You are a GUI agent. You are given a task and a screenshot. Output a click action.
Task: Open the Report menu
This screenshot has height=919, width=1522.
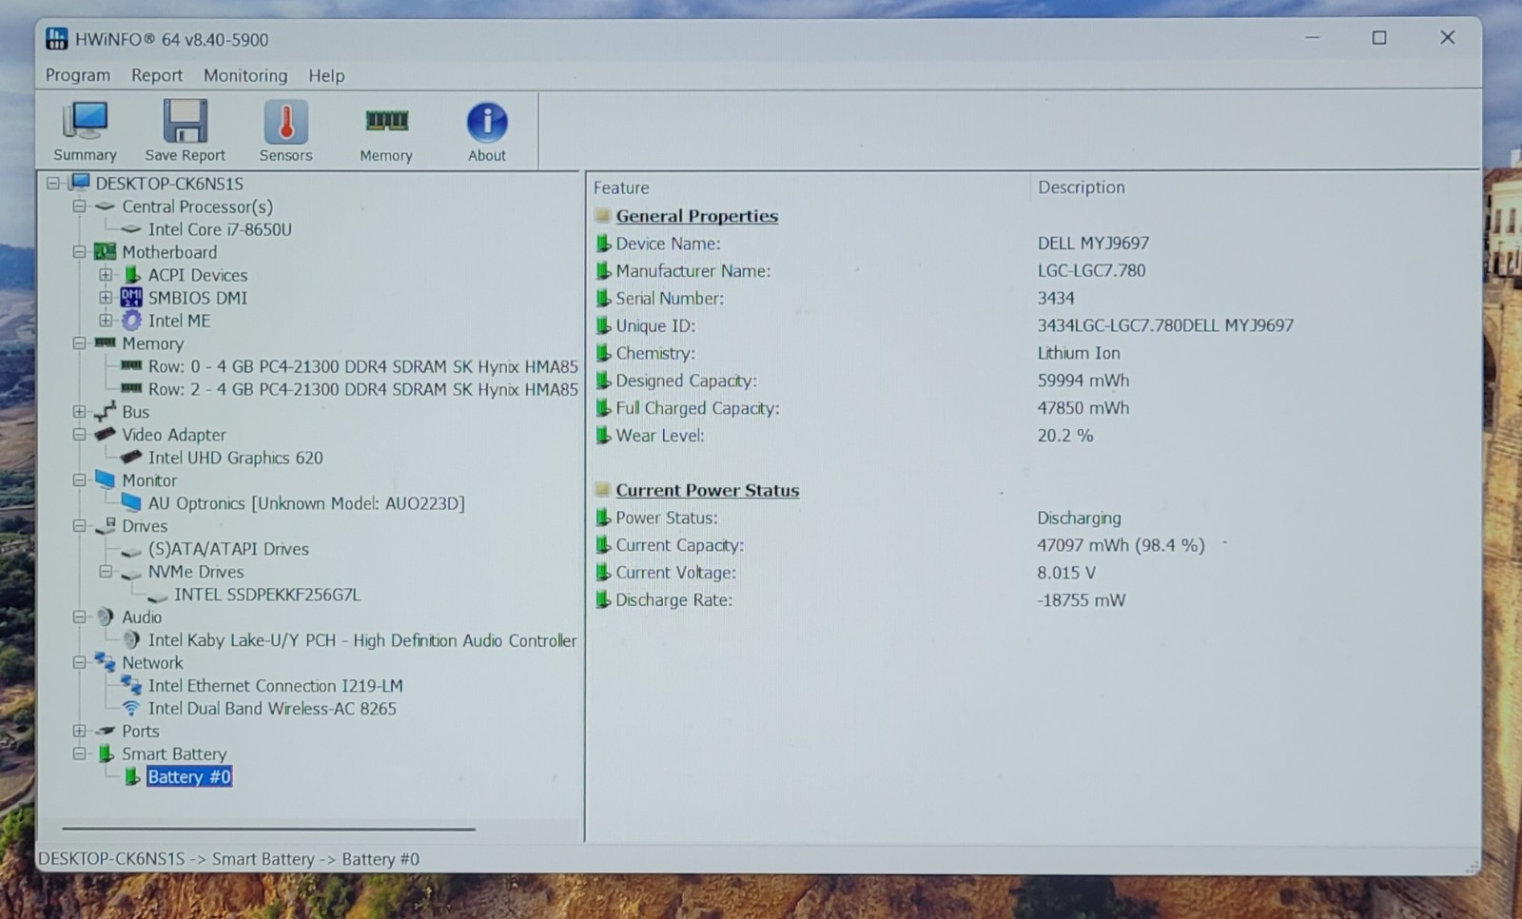(x=157, y=75)
